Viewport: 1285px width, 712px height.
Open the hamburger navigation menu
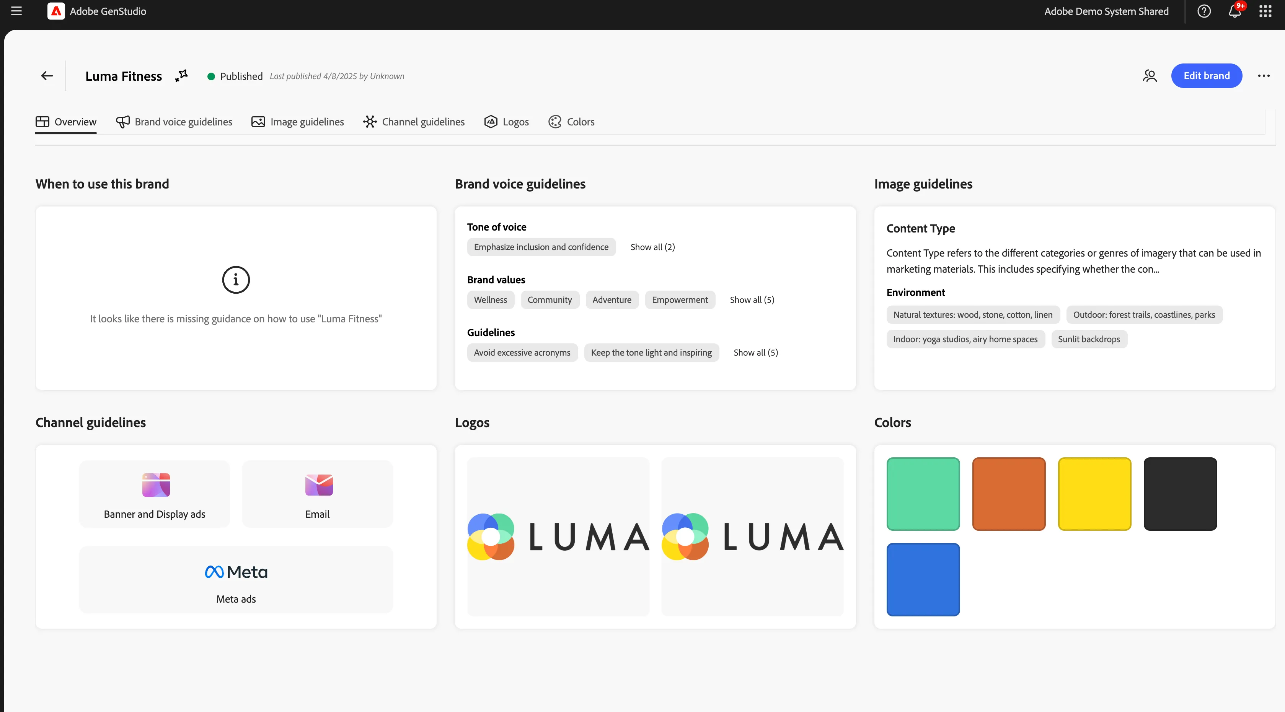click(x=16, y=11)
